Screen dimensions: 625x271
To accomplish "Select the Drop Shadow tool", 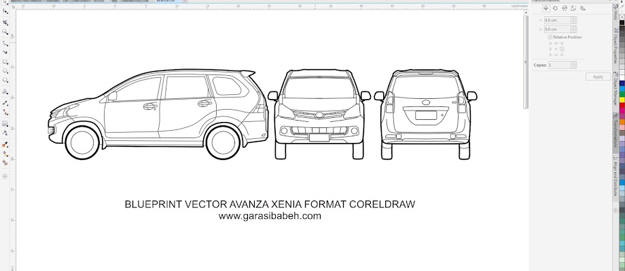I will 5,123.
